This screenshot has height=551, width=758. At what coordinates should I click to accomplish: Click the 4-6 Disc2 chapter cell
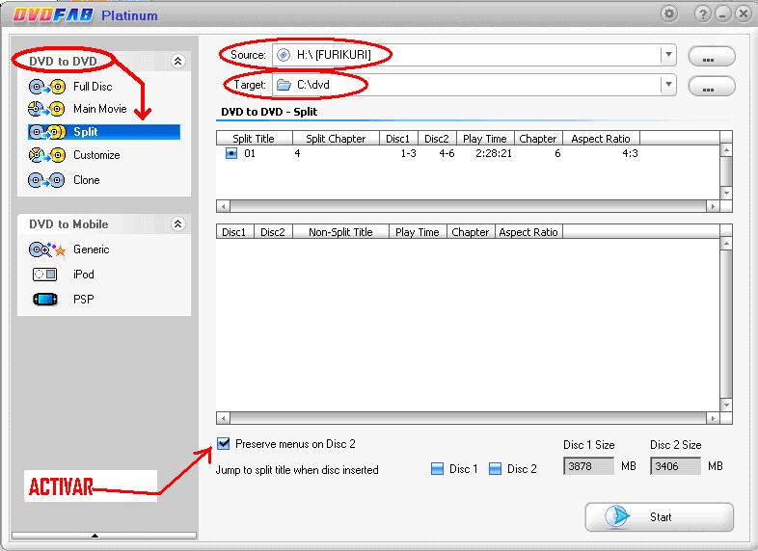tap(447, 153)
